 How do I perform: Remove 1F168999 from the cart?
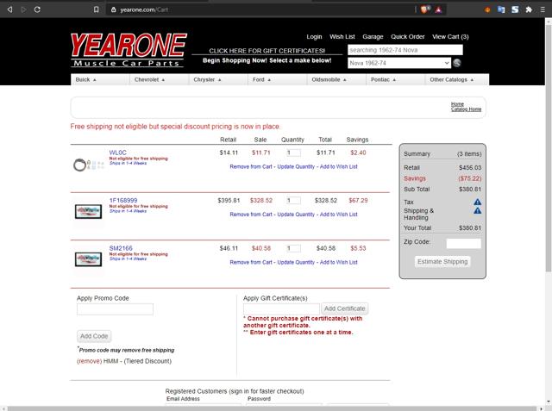pyautogui.click(x=251, y=215)
